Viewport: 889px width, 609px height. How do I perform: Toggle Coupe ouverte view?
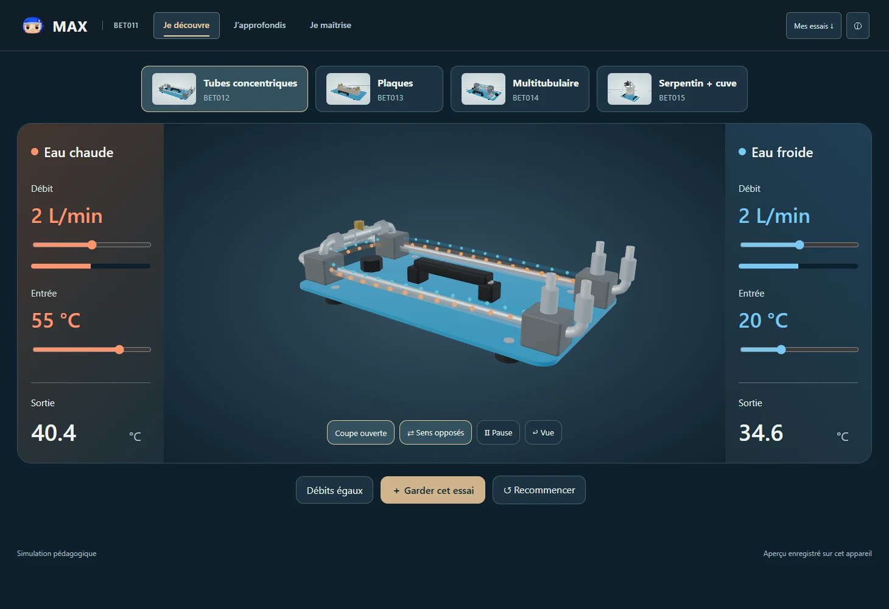tap(360, 433)
